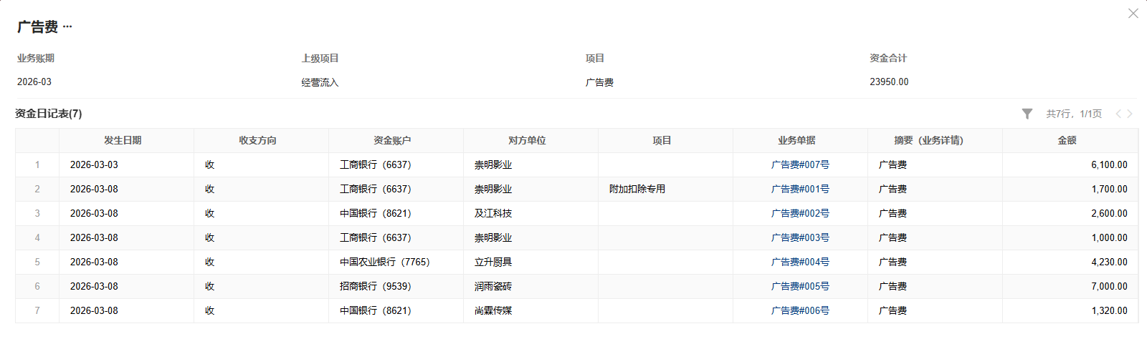1147x354 pixels.
Task: Open link 广告费#006号
Action: pyautogui.click(x=800, y=310)
